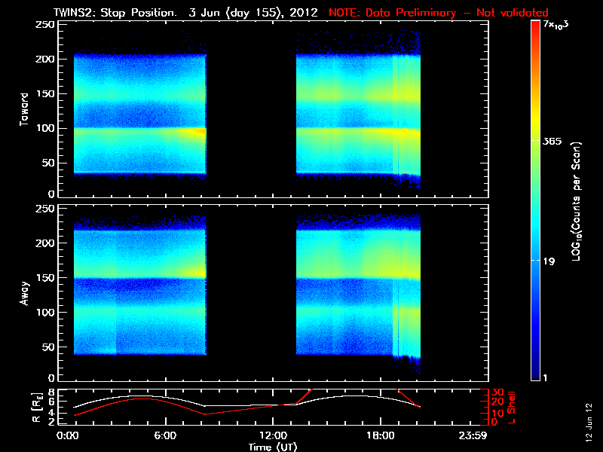This screenshot has height=452, width=603.
Task: Click the plot title 'TWINS2: Stop Position.'
Action: (115, 13)
